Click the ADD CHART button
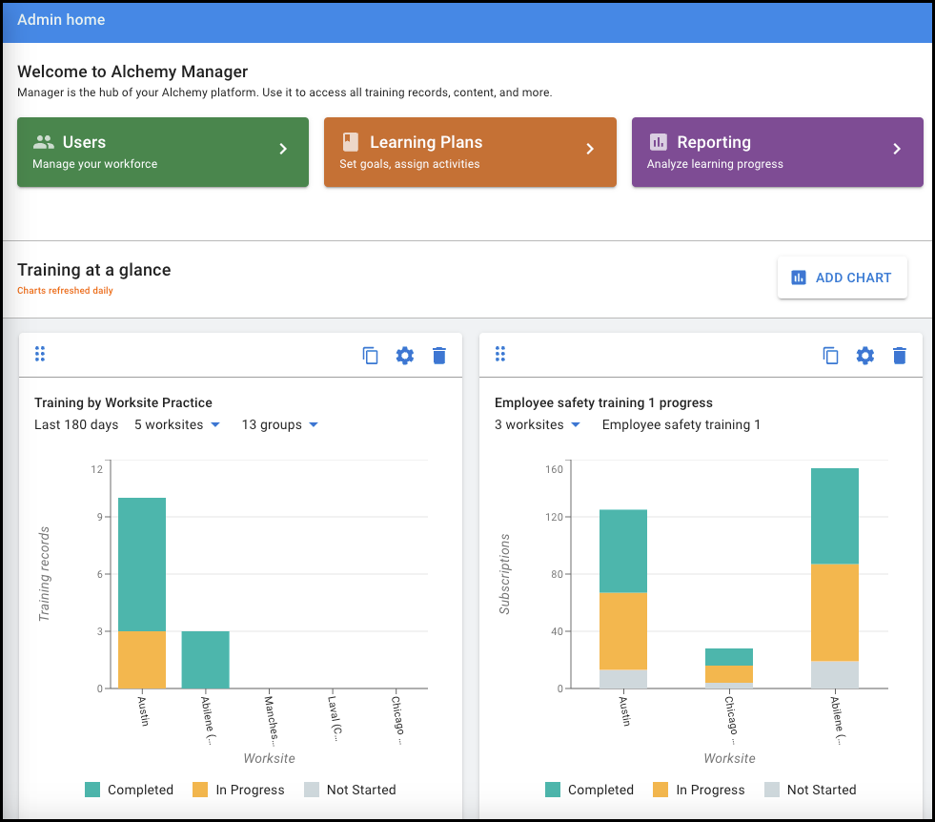This screenshot has width=935, height=822. click(842, 277)
